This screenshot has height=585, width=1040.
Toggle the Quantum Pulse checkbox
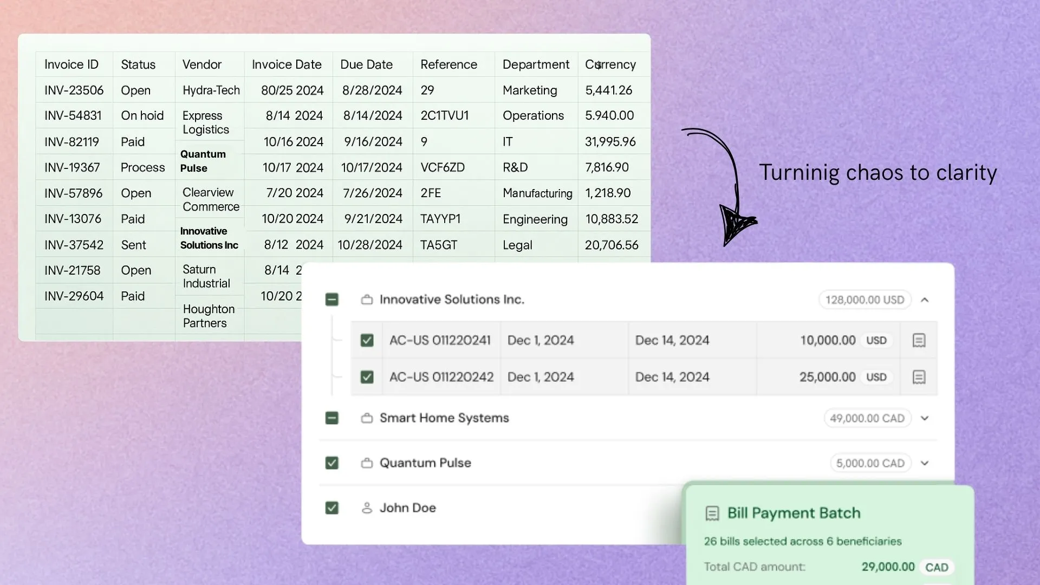pyautogui.click(x=331, y=463)
